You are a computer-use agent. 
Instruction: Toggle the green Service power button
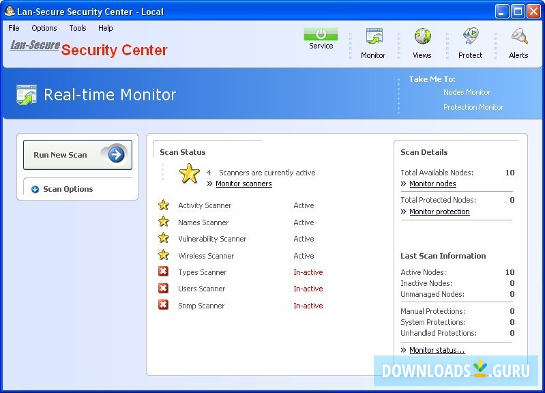pyautogui.click(x=321, y=34)
